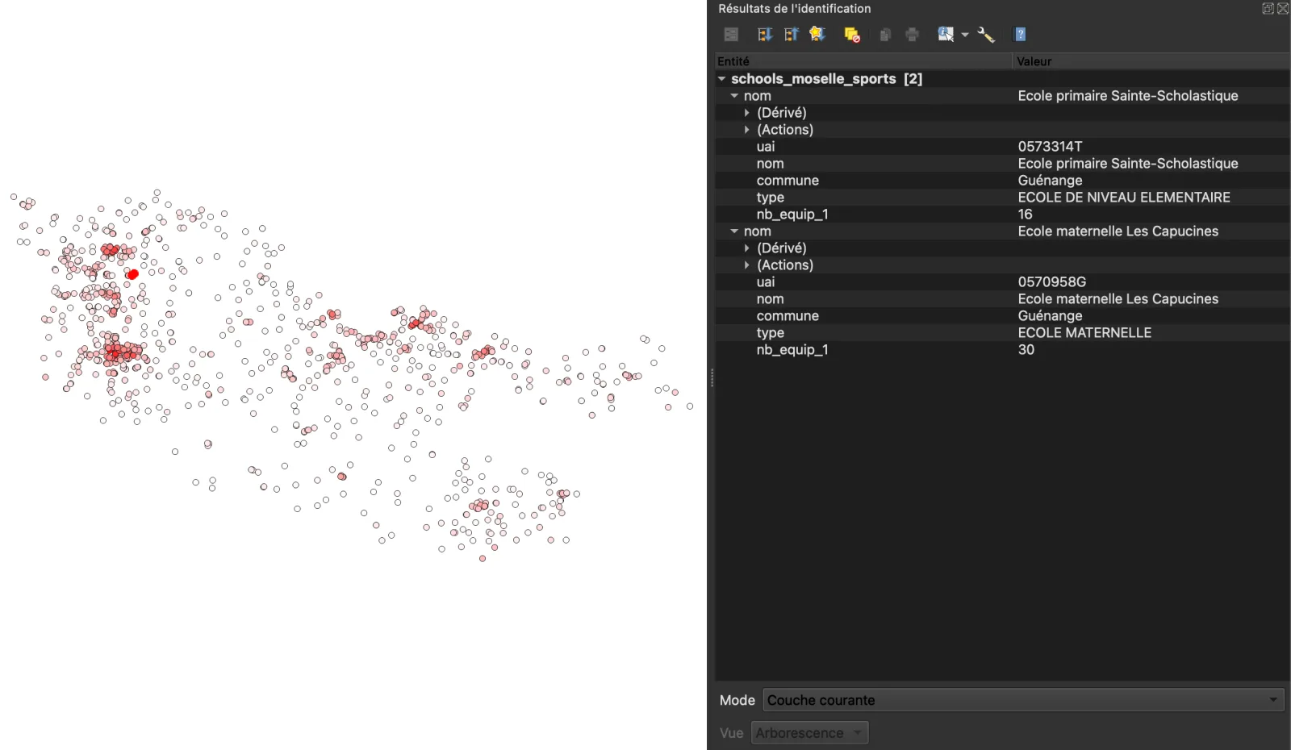Viewport: 1291px width, 750px height.
Task: Open the feature form icon in toolbar
Action: 731,34
